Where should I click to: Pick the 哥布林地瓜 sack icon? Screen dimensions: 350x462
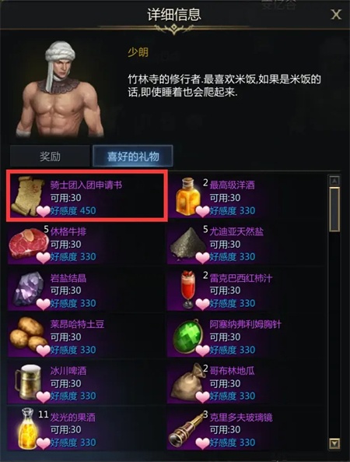point(188,383)
